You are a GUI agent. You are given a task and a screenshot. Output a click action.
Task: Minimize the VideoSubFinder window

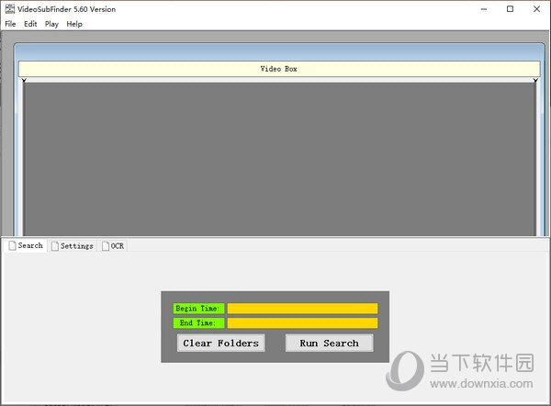[484, 9]
